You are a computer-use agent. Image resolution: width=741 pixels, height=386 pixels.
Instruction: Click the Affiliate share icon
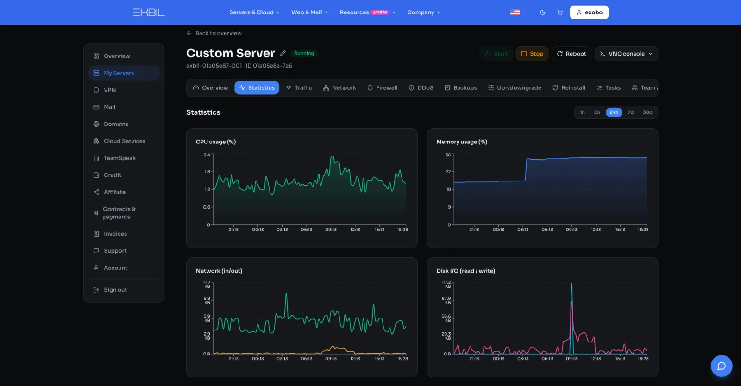[96, 192]
